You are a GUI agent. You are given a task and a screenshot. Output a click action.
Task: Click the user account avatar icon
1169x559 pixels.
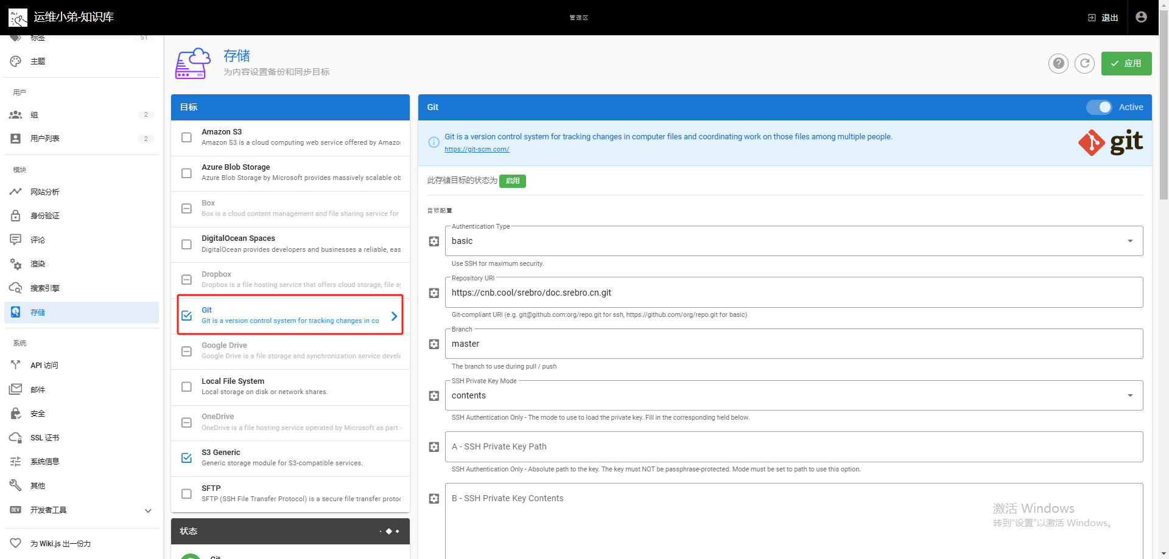click(1141, 17)
